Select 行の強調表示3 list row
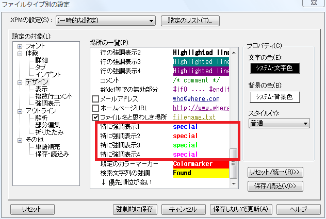This screenshot has height=219, width=326. click(160, 62)
